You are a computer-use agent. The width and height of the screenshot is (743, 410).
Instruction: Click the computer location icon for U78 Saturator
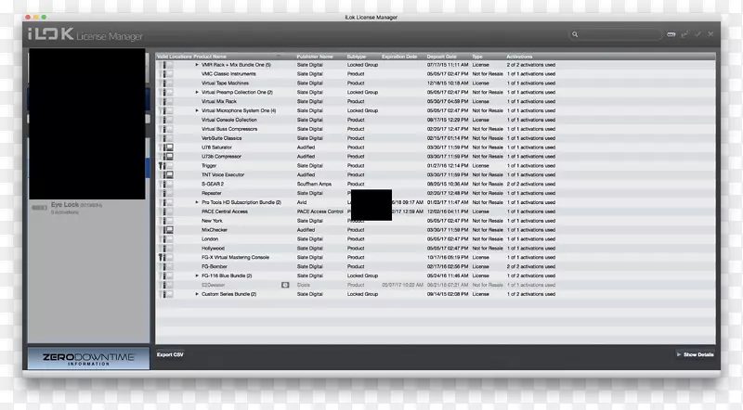tap(169, 147)
